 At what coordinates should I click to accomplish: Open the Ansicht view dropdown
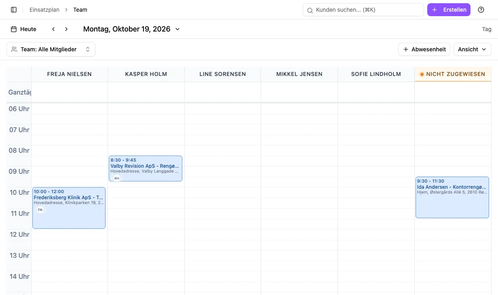coord(472,49)
